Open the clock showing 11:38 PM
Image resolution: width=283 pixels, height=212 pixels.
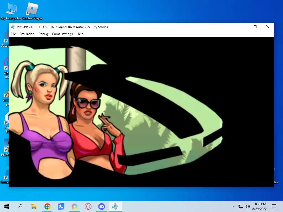259,206
